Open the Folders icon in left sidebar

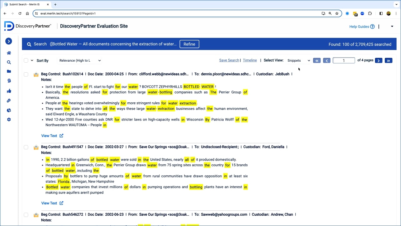click(9, 71)
